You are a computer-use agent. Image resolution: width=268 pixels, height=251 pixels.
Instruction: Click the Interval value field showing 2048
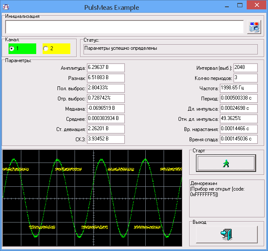[x=245, y=68]
